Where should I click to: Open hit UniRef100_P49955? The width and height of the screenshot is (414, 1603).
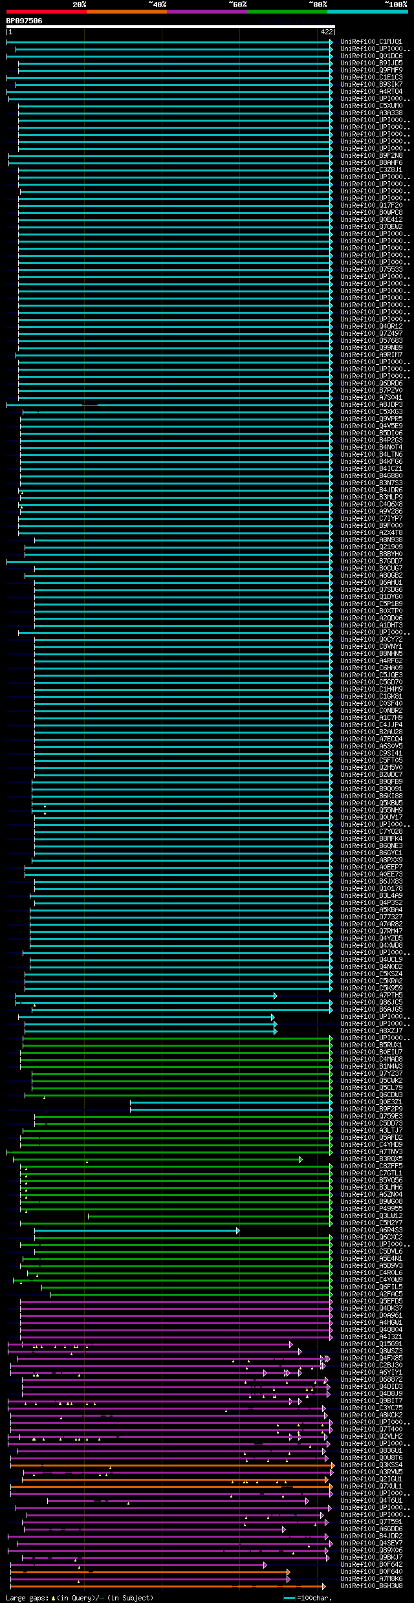[371, 1209]
